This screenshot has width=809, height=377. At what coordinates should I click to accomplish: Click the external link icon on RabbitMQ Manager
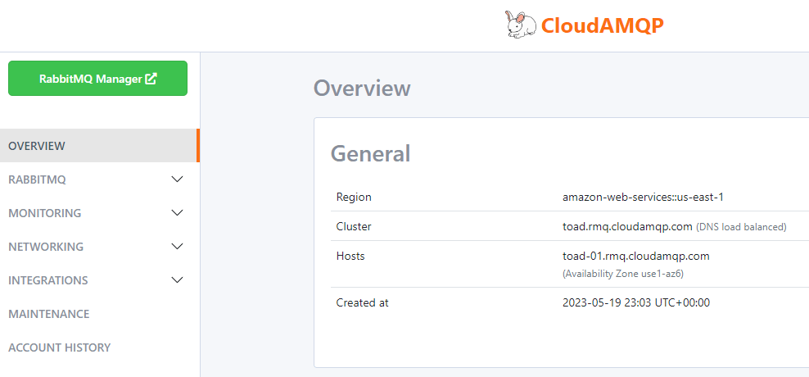pos(151,79)
